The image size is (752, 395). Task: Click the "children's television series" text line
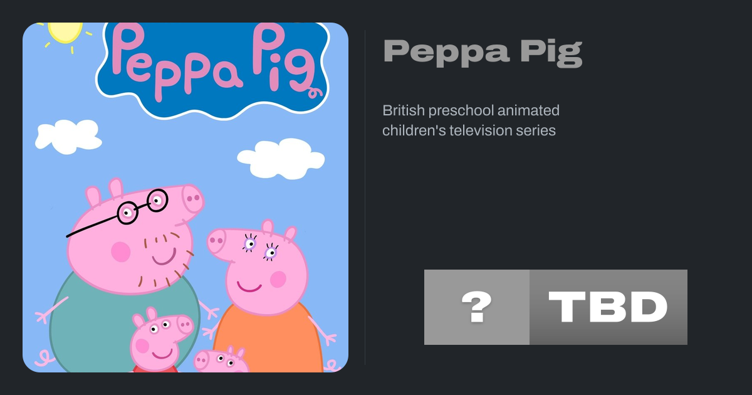coord(469,130)
